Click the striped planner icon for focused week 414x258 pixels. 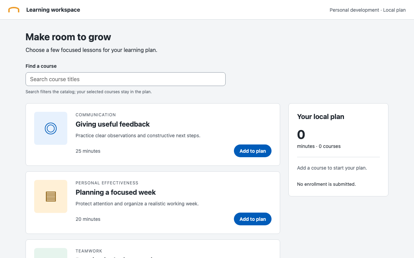pyautogui.click(x=51, y=196)
